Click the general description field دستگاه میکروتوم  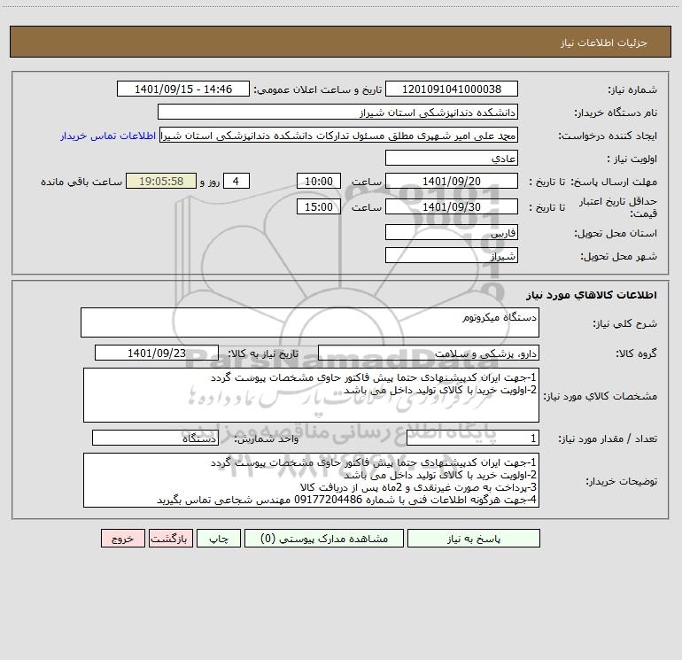pos(310,322)
